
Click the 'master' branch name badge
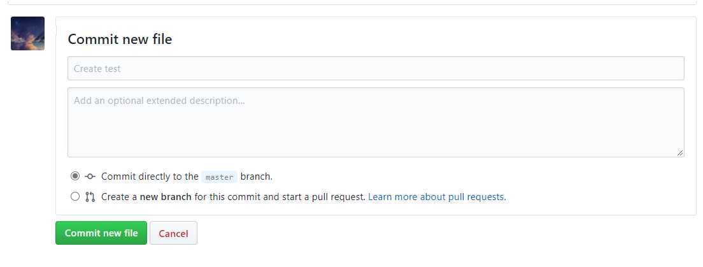(x=219, y=177)
